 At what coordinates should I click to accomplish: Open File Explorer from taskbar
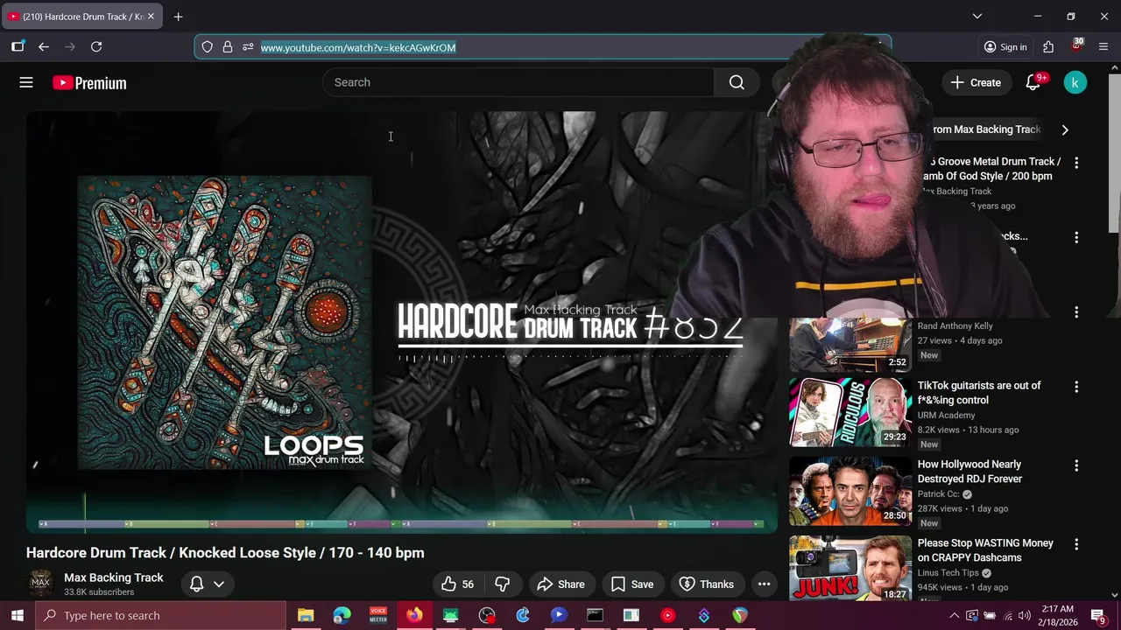tap(306, 616)
